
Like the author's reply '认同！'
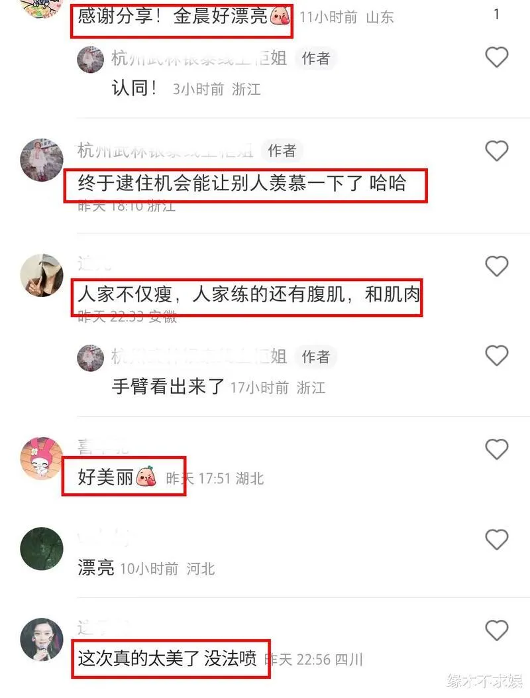click(496, 58)
